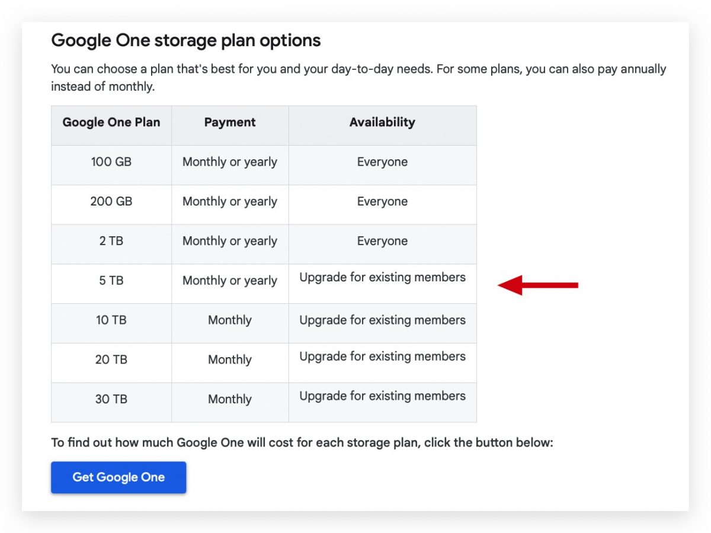Click the Get Google One button
This screenshot has width=711, height=533.
118,477
